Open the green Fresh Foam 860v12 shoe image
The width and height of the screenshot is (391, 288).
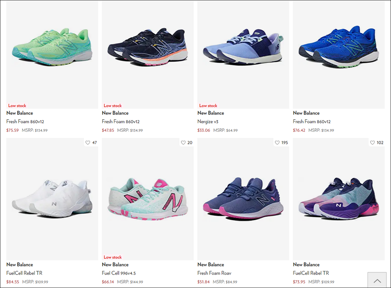click(x=52, y=54)
